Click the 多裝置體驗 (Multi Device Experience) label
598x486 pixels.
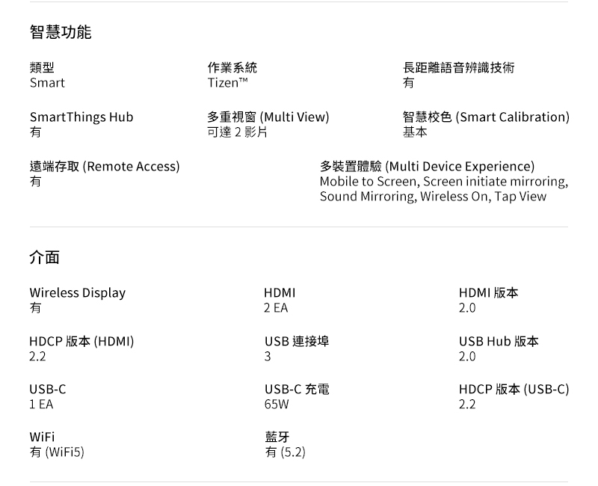tap(427, 167)
